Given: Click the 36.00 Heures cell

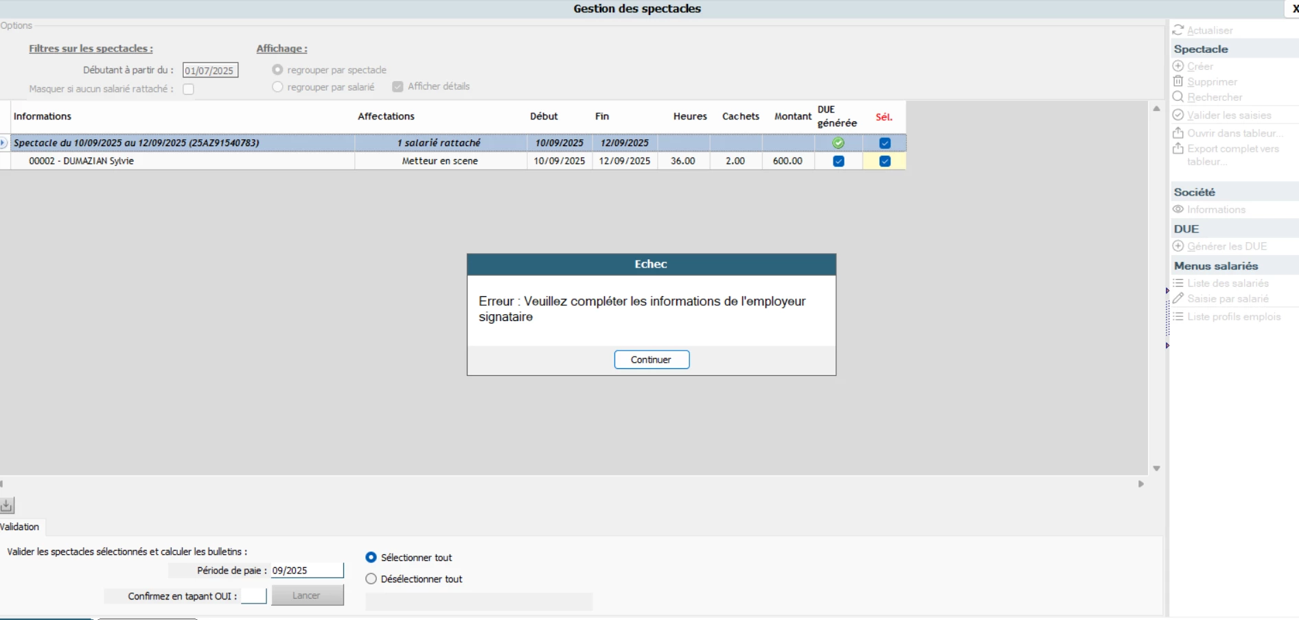Looking at the screenshot, I should (683, 161).
